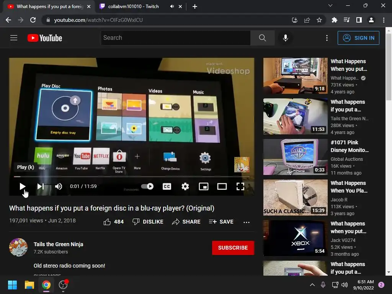Open system volume tray icon

pos(345,285)
